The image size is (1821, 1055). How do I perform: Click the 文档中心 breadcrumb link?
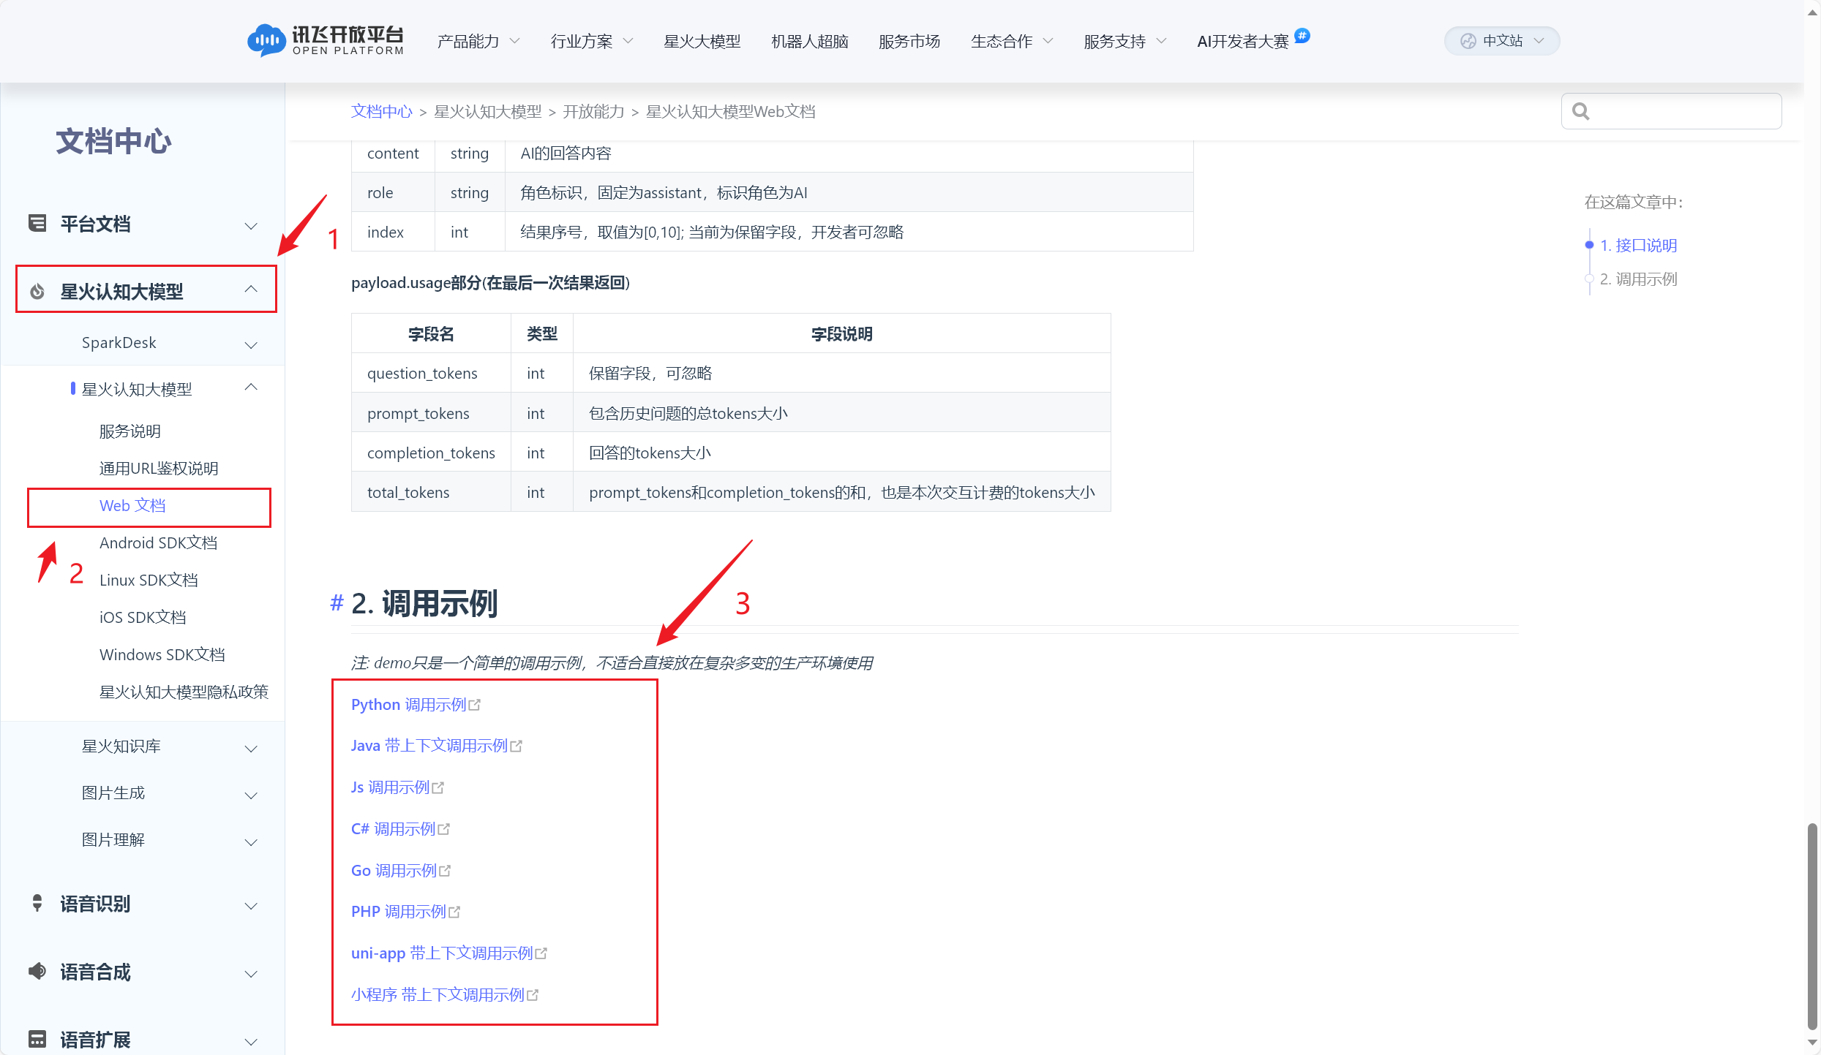tap(382, 111)
